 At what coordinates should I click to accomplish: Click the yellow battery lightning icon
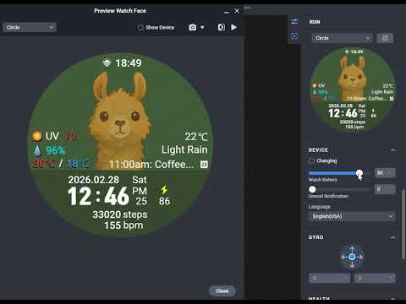coord(164,189)
